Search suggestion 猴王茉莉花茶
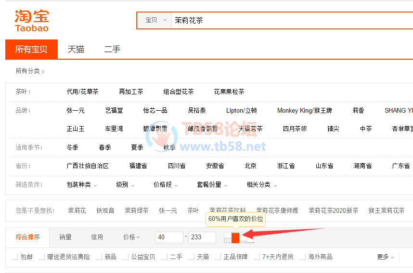The height and width of the screenshot is (273, 413). (x=387, y=211)
